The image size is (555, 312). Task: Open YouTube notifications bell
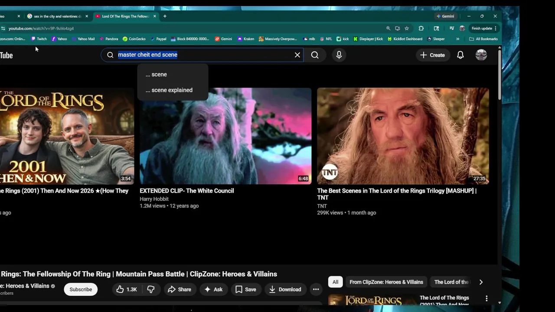(x=460, y=55)
